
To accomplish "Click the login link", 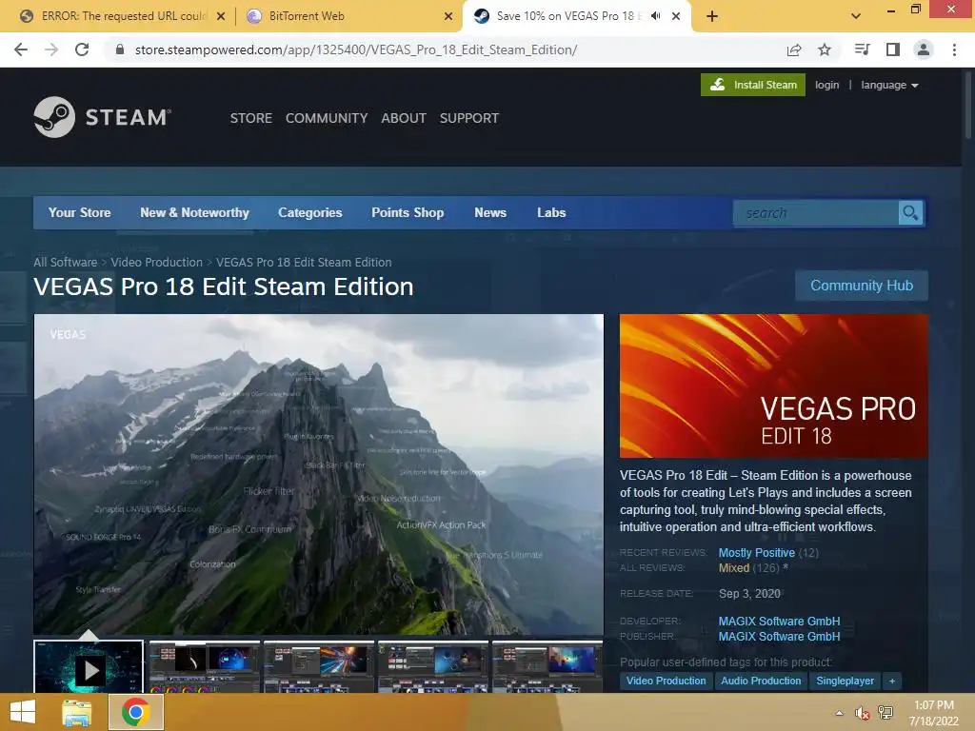I will [827, 85].
